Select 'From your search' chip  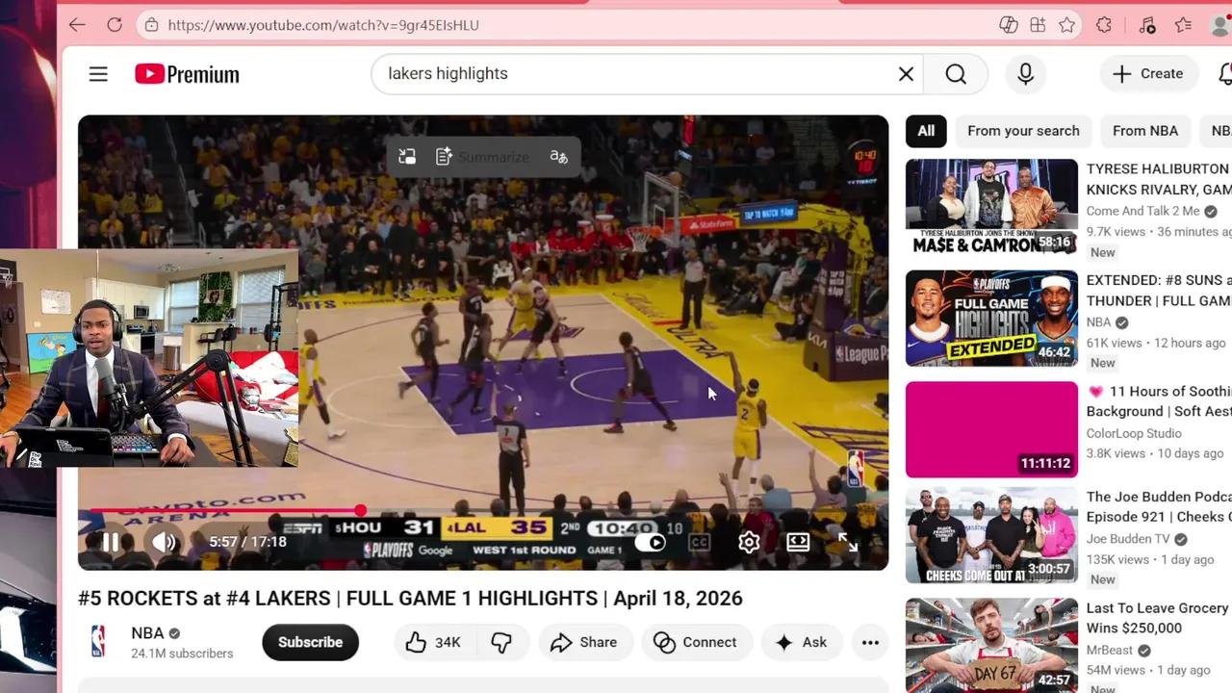pyautogui.click(x=1023, y=131)
